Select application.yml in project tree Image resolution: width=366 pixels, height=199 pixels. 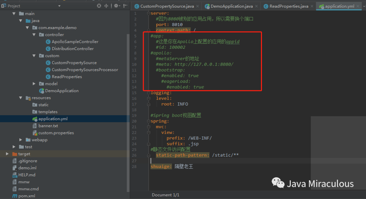pos(53,119)
